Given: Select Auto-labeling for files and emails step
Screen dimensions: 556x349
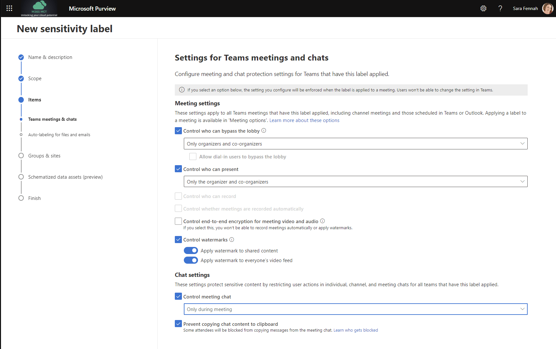Looking at the screenshot, I should [x=59, y=135].
